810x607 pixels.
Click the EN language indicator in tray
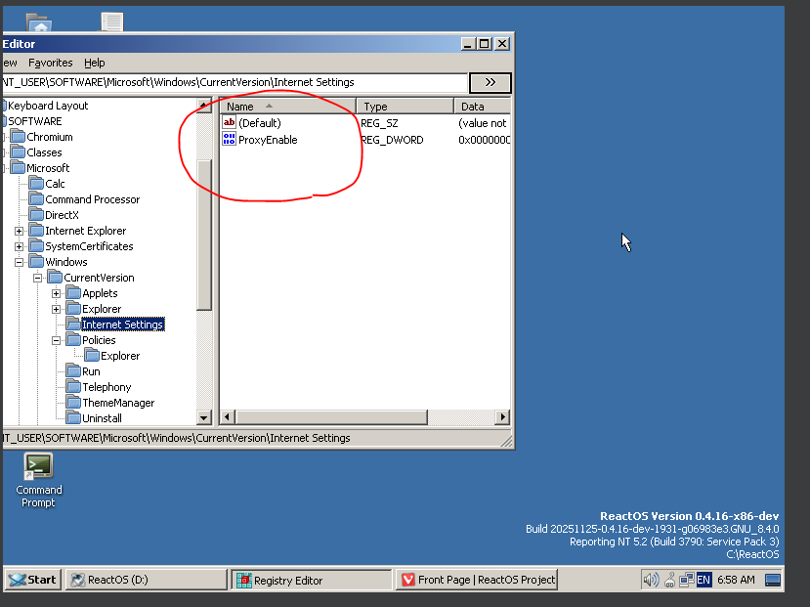pyautogui.click(x=703, y=580)
